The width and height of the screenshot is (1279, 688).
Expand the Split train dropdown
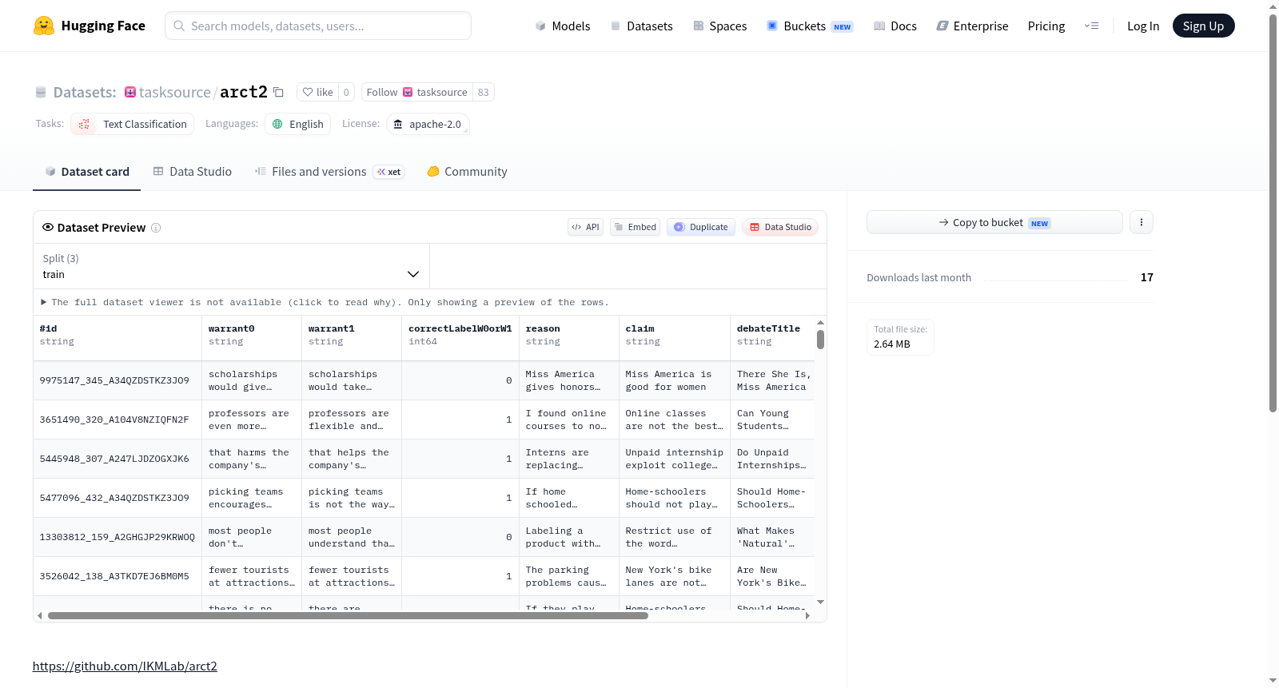click(x=232, y=266)
